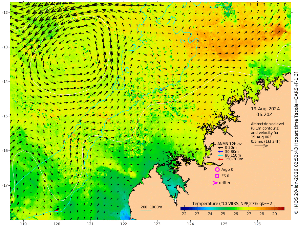Image resolution: width=298 pixels, height=230 pixels.
Task: Click the red current marker near 120°E, 17.7°S
Action: tap(57, 210)
